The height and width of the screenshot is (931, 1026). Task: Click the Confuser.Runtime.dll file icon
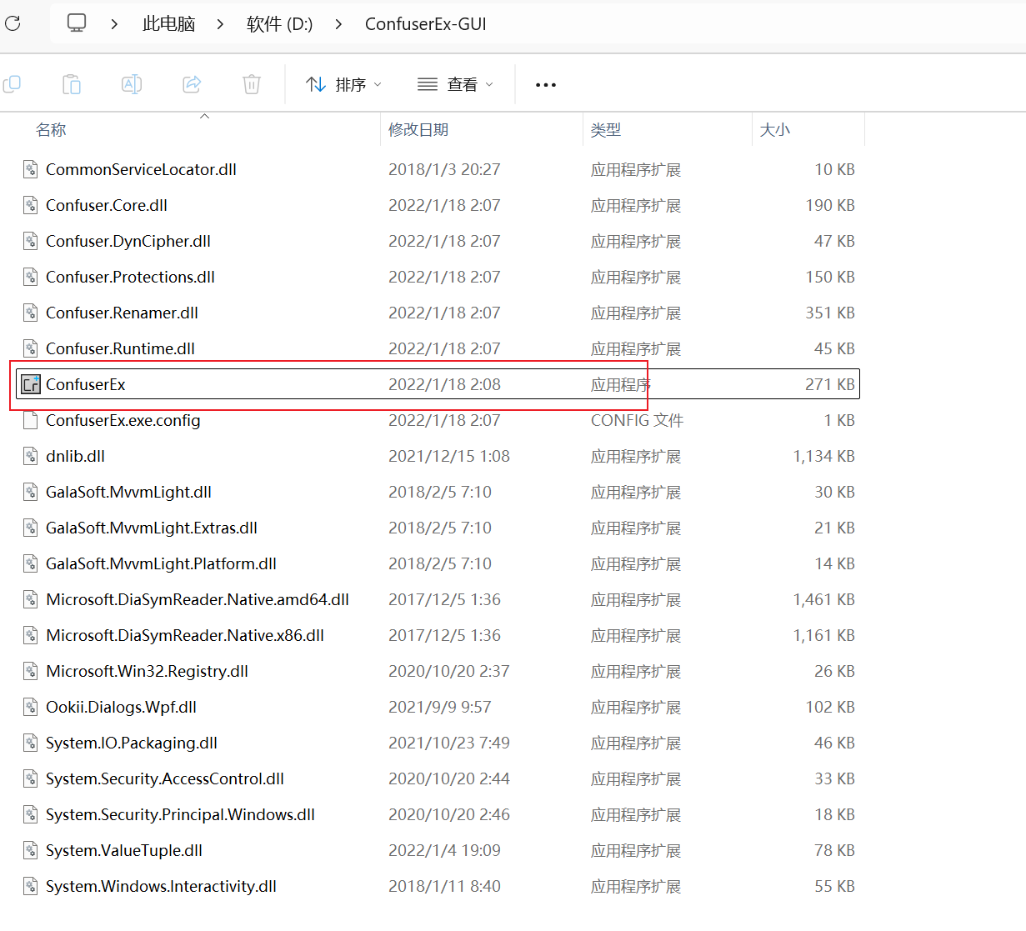click(x=31, y=348)
